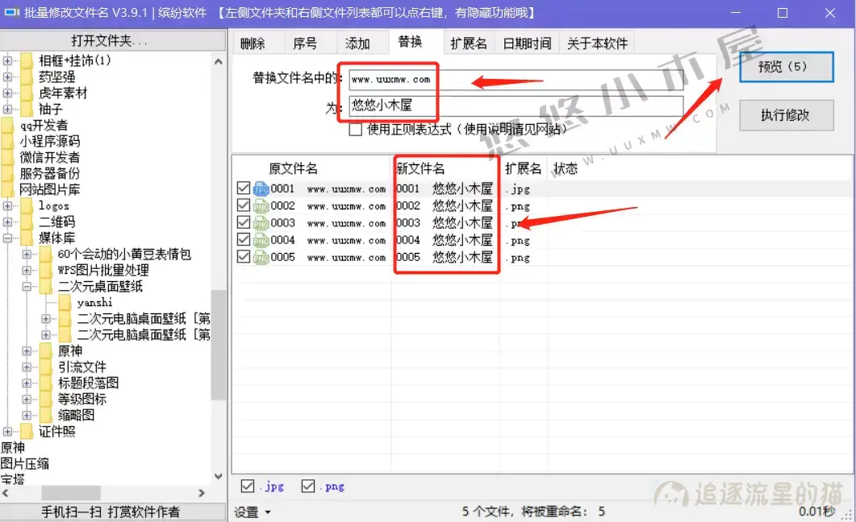
Task: Click the 预览 (5) button
Action: click(786, 68)
